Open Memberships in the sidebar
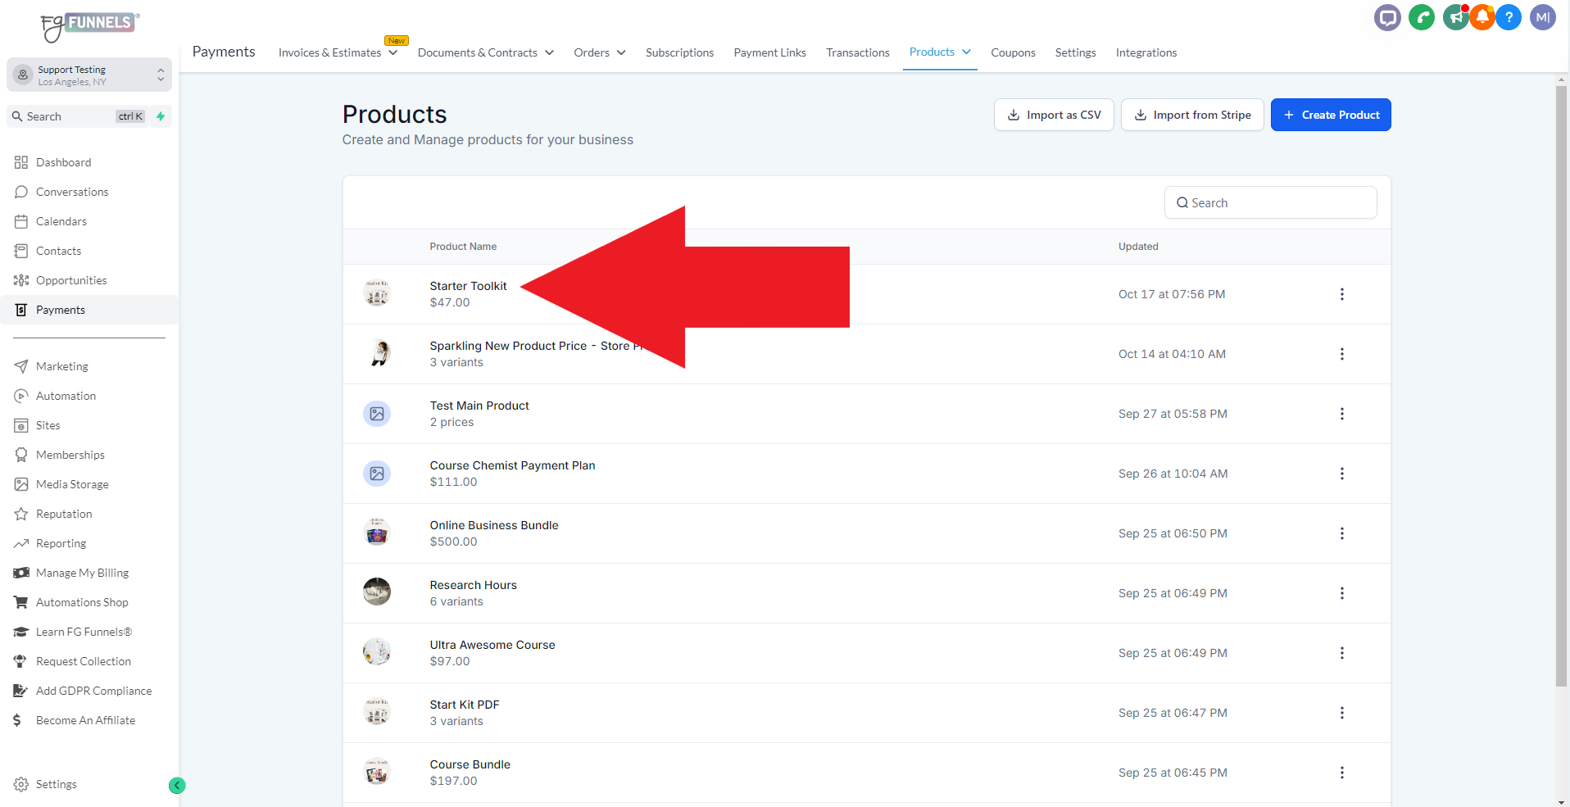Image resolution: width=1570 pixels, height=807 pixels. tap(70, 455)
